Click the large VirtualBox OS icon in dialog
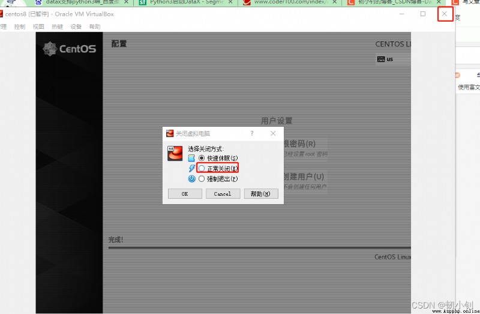This screenshot has height=314, width=480. pos(175,154)
